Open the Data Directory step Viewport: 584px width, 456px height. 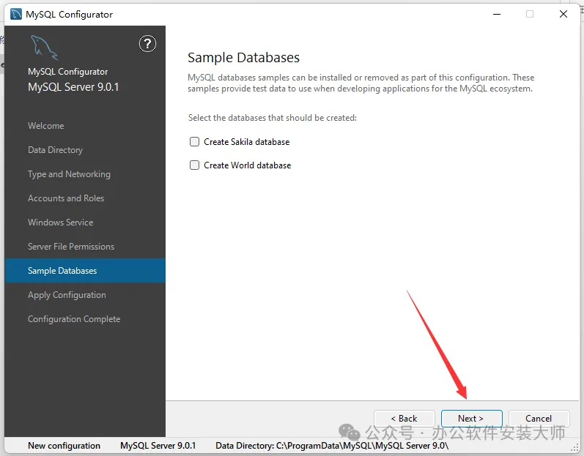pos(55,150)
